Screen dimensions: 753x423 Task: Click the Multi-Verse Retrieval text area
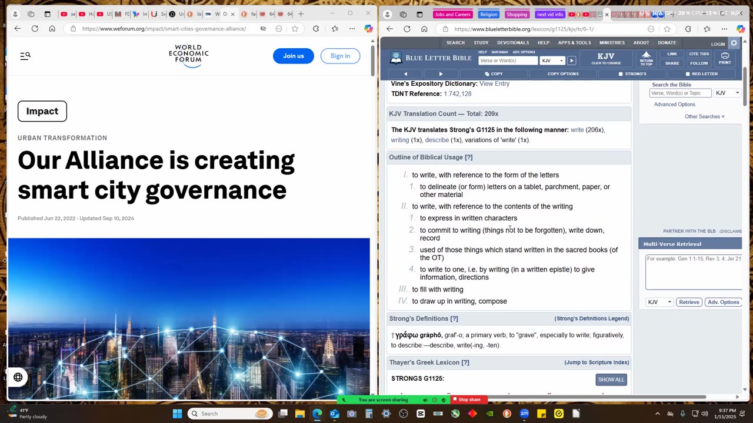tap(694, 272)
